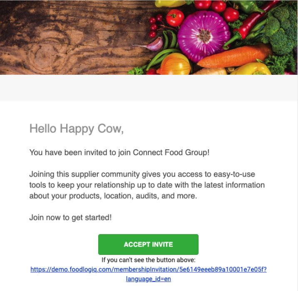298x291 pixels.
Task: Click the purple onion in the banner
Action: pos(204,36)
